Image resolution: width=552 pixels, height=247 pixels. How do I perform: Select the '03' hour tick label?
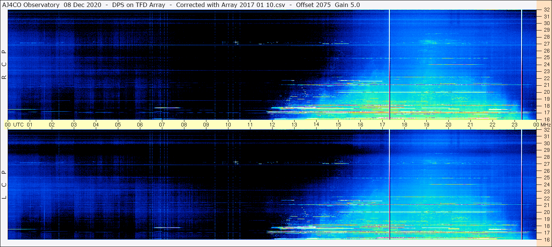[x=74, y=125]
